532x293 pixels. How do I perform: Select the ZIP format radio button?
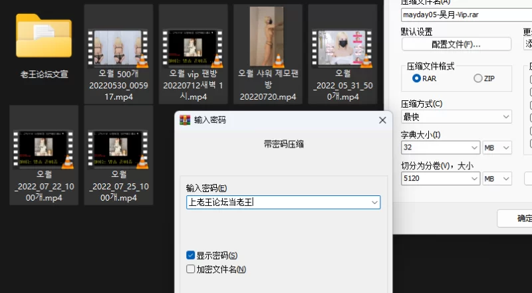point(477,78)
